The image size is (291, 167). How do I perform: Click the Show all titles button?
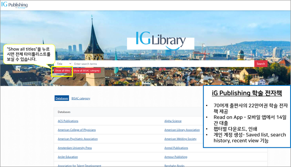tap(62, 71)
